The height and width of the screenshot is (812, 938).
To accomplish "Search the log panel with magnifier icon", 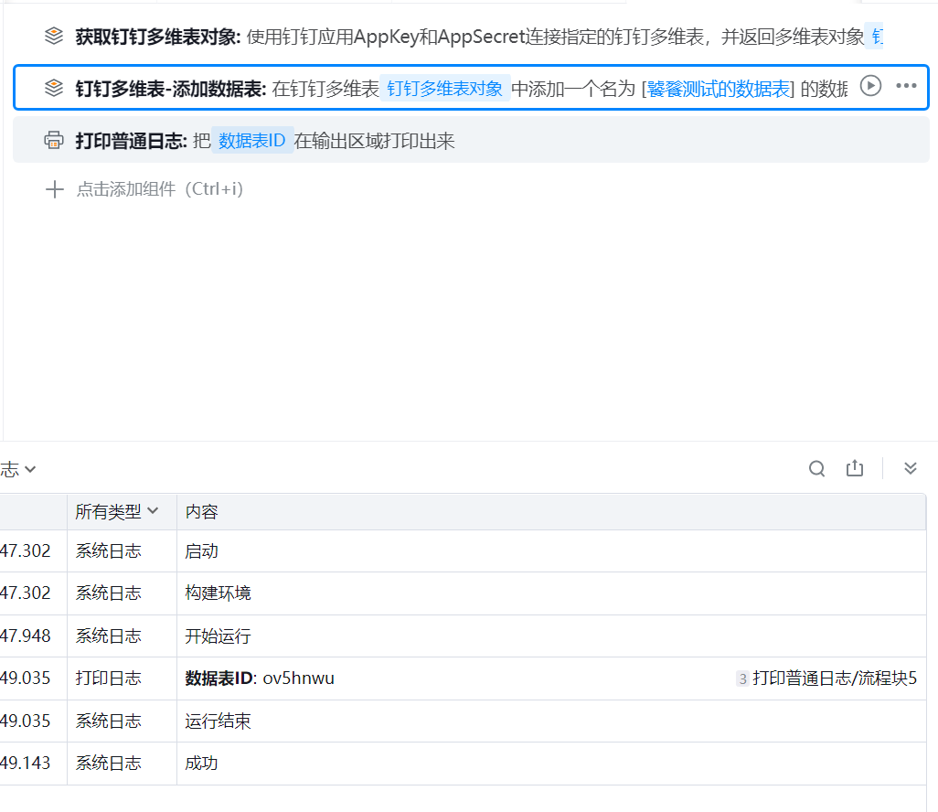I will point(816,469).
